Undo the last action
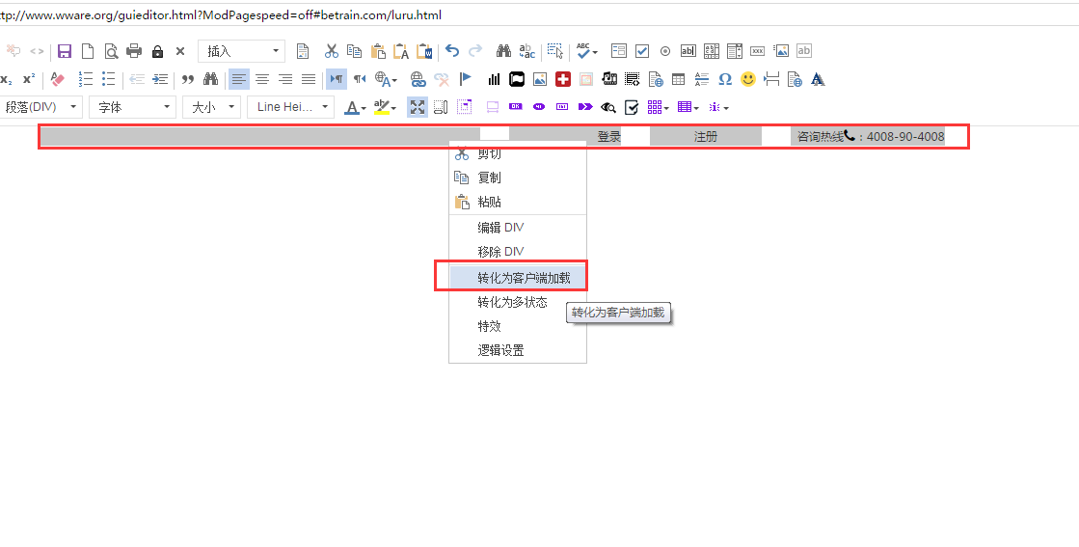 (452, 51)
